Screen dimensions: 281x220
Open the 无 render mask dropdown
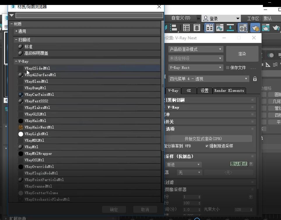point(189,173)
